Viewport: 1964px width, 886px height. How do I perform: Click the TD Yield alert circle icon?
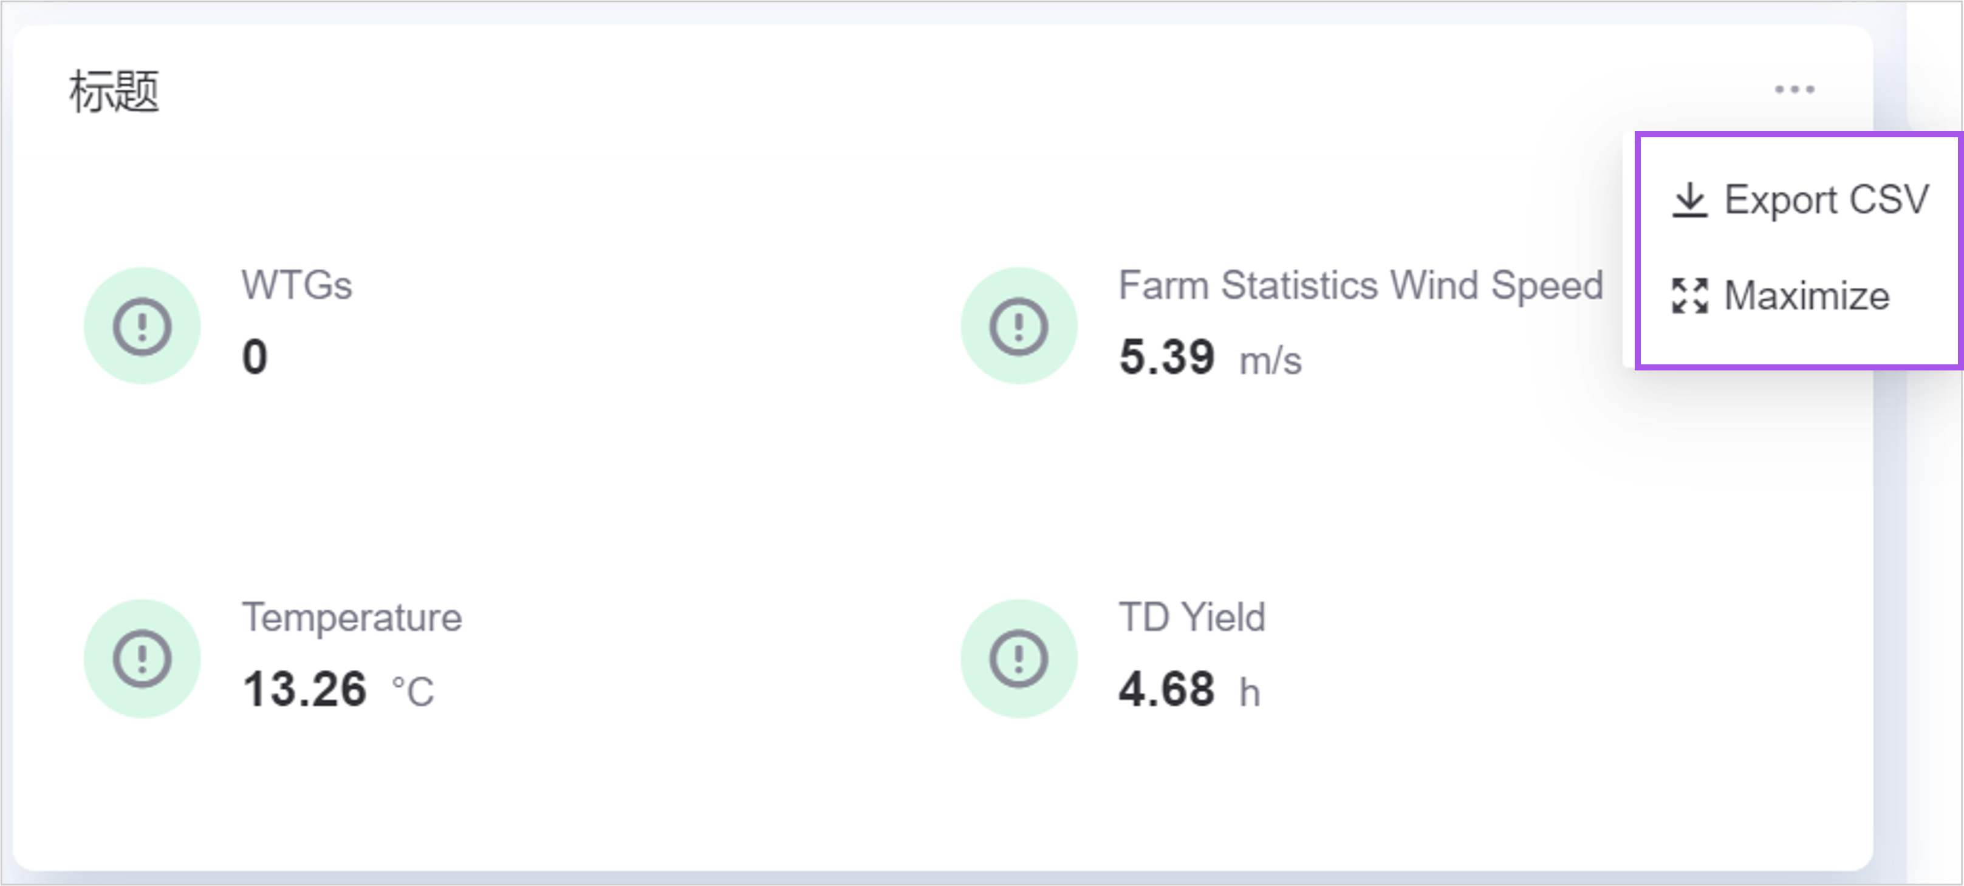(1019, 658)
